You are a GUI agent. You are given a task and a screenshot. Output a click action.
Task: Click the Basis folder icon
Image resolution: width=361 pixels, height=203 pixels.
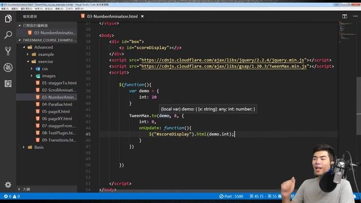30,147
